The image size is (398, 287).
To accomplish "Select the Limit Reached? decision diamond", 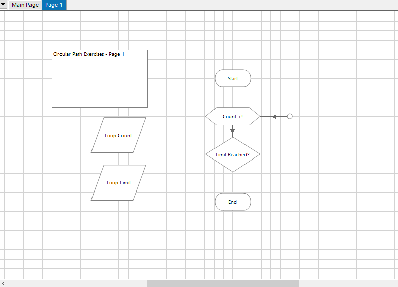I will (233, 154).
